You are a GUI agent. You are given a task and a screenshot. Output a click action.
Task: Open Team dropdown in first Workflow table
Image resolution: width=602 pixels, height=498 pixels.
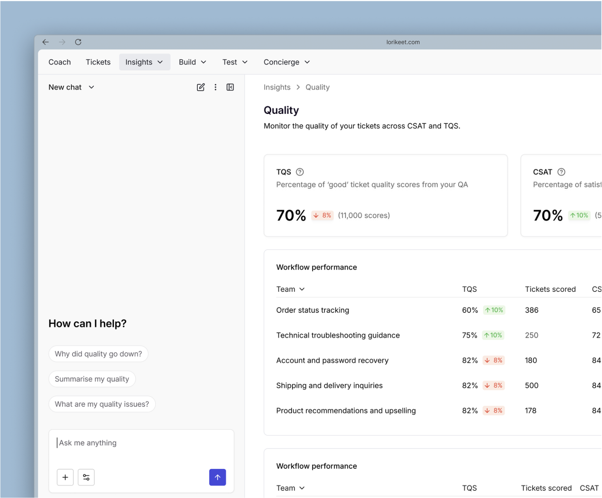(x=290, y=289)
